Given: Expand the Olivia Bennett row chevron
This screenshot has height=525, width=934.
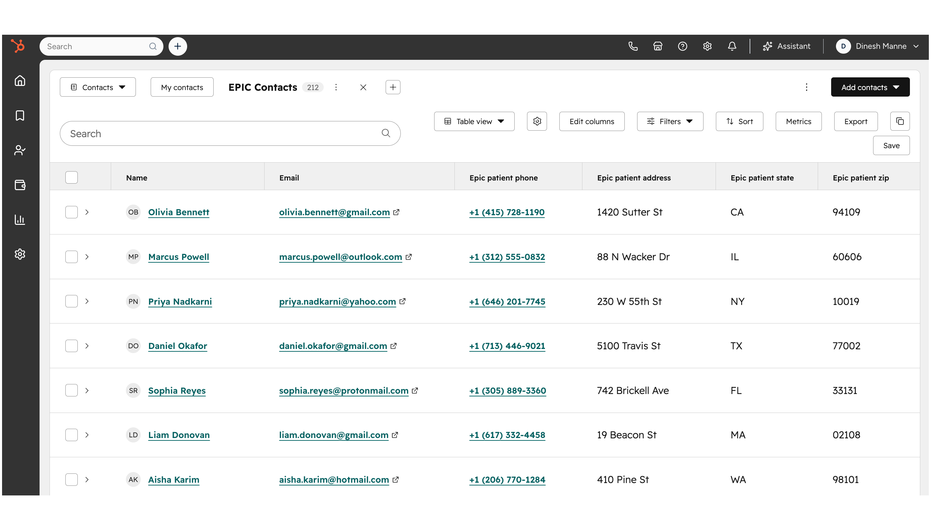Looking at the screenshot, I should (87, 212).
